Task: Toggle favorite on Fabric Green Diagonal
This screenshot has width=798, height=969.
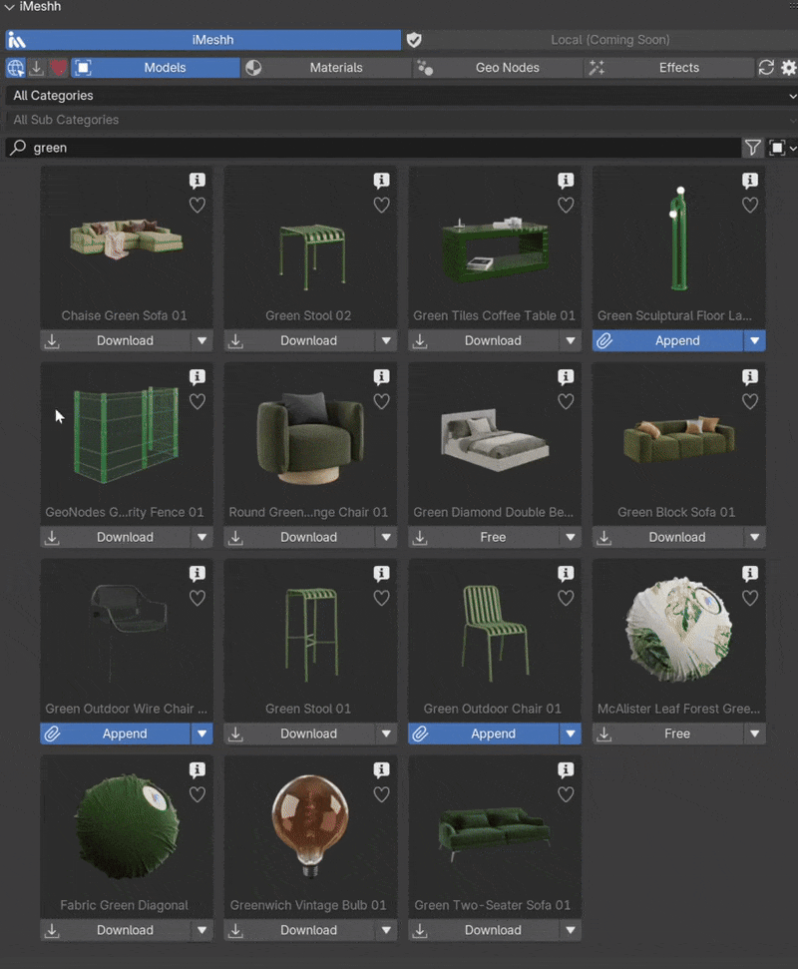Action: click(x=198, y=794)
